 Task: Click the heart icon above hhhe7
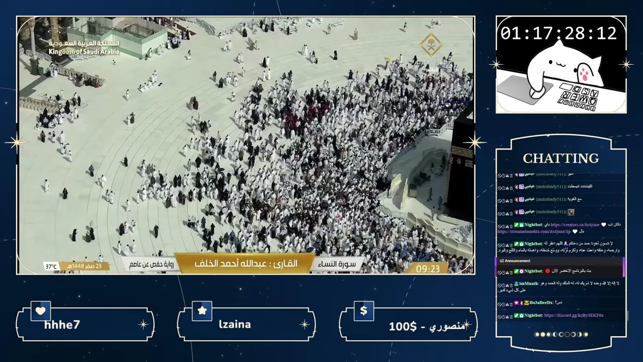click(x=41, y=311)
